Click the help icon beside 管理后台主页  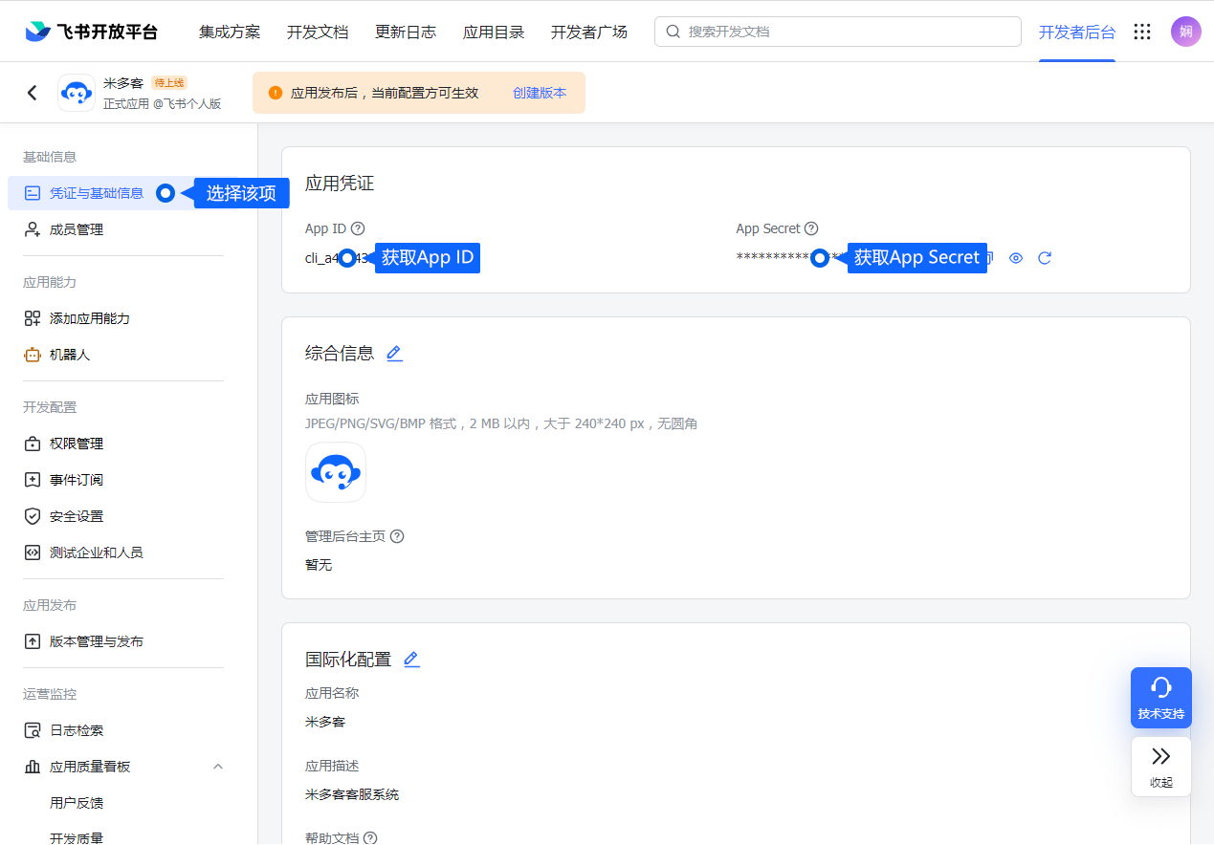tap(397, 536)
